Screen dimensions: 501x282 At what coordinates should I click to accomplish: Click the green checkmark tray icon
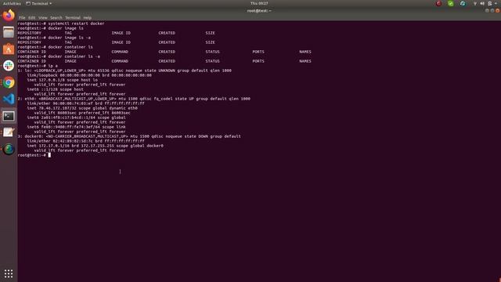(451, 3)
